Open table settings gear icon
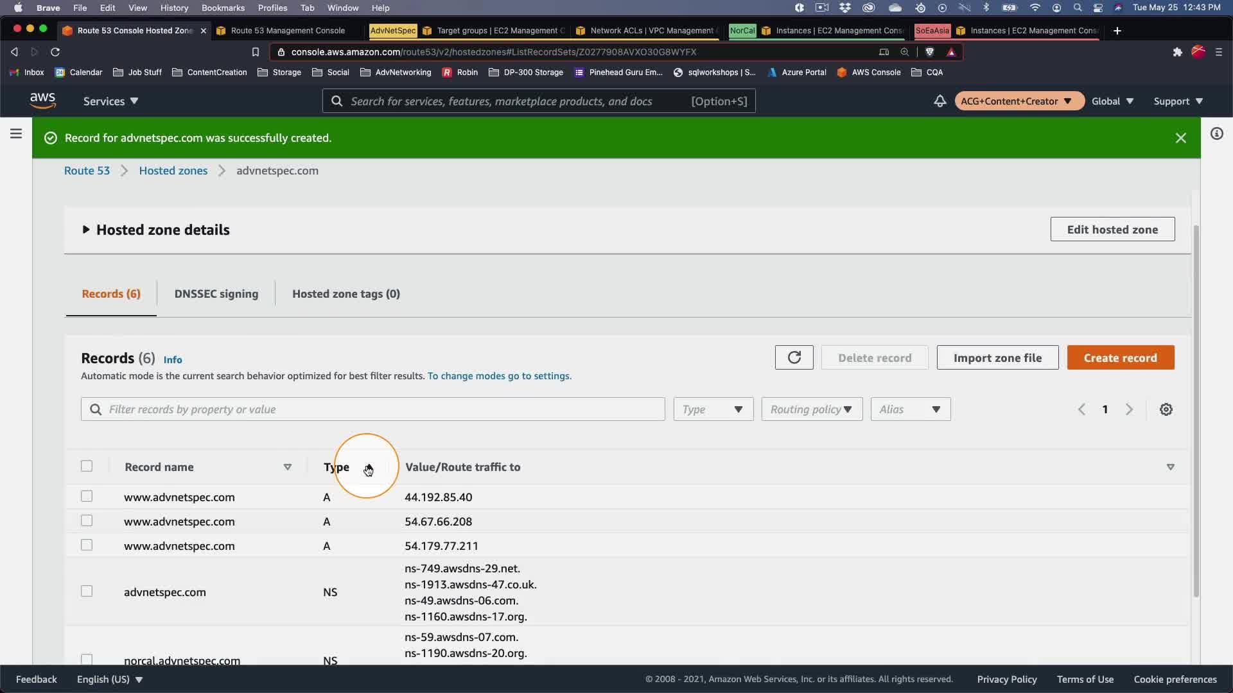Viewport: 1233px width, 693px height. click(x=1166, y=409)
